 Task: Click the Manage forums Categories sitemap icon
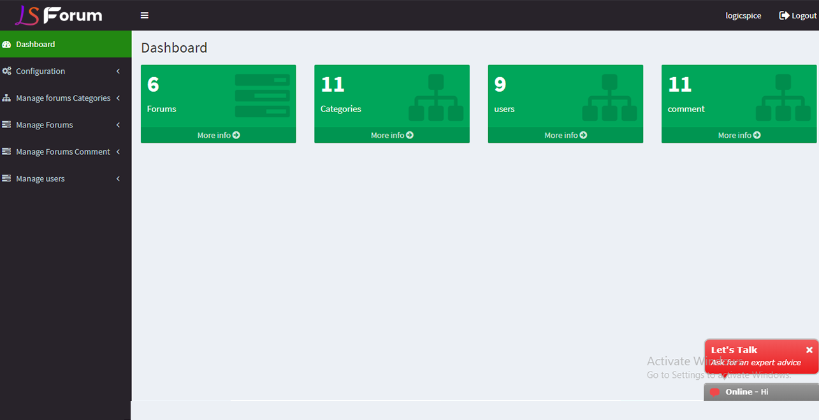(x=6, y=98)
